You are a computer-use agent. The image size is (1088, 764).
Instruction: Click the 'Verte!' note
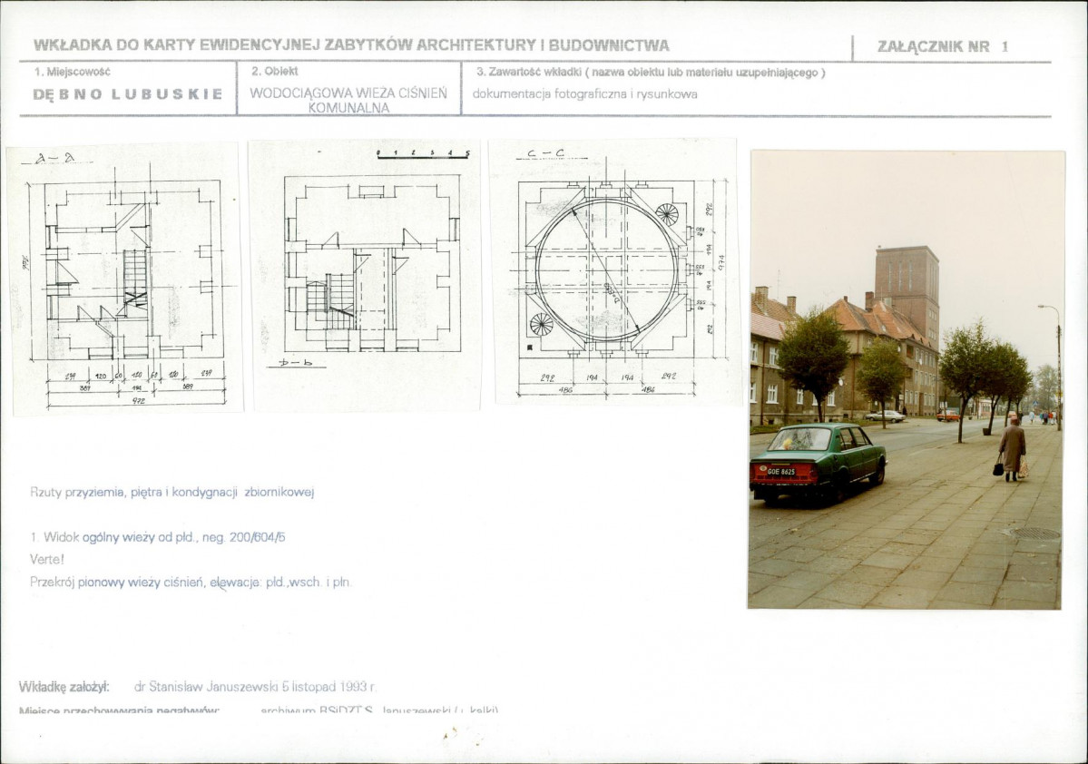47,559
